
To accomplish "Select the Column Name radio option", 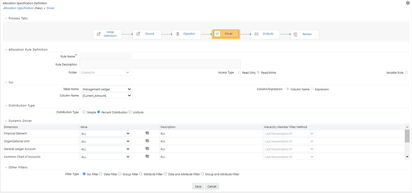I will [288, 89].
